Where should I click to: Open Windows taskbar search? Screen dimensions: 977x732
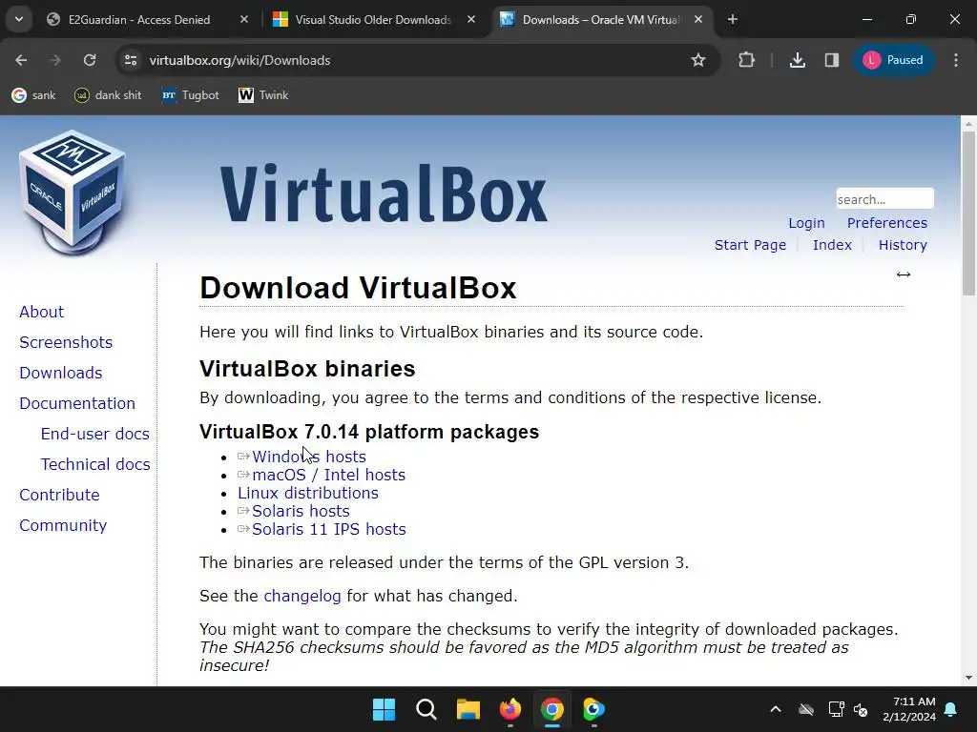[426, 709]
